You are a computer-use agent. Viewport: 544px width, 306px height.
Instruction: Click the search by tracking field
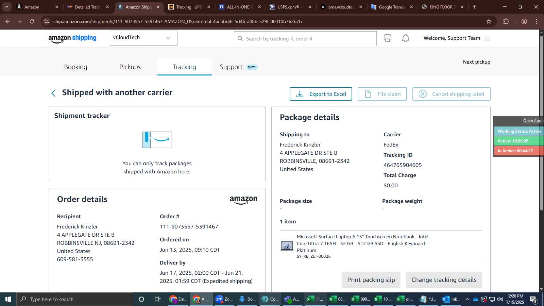pyautogui.click(x=305, y=39)
